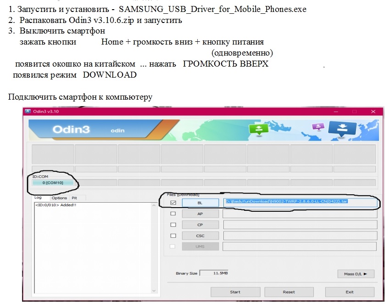Click the Binary Size value field

coord(214,273)
